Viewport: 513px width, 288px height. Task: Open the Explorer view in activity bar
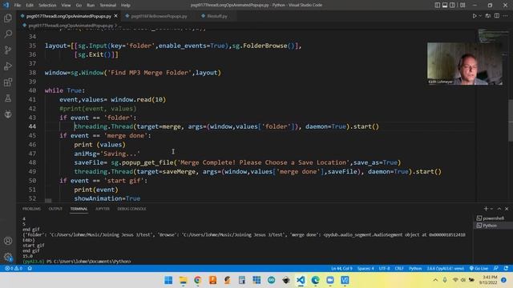coord(8,18)
